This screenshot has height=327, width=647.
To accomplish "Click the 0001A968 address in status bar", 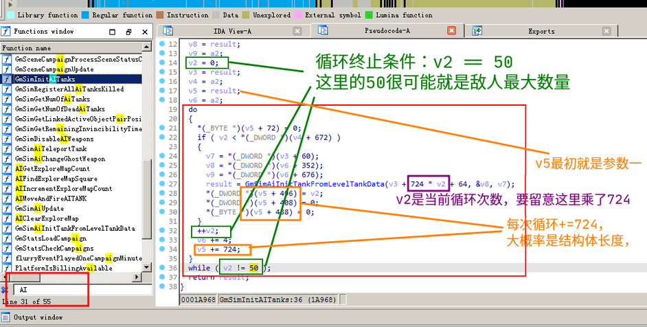I will tap(198, 300).
